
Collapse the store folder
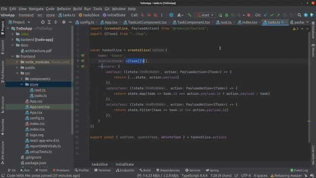[x=22, y=85]
